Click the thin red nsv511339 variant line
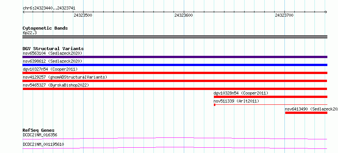338x153 pixels. pyautogui.click(x=270, y=105)
